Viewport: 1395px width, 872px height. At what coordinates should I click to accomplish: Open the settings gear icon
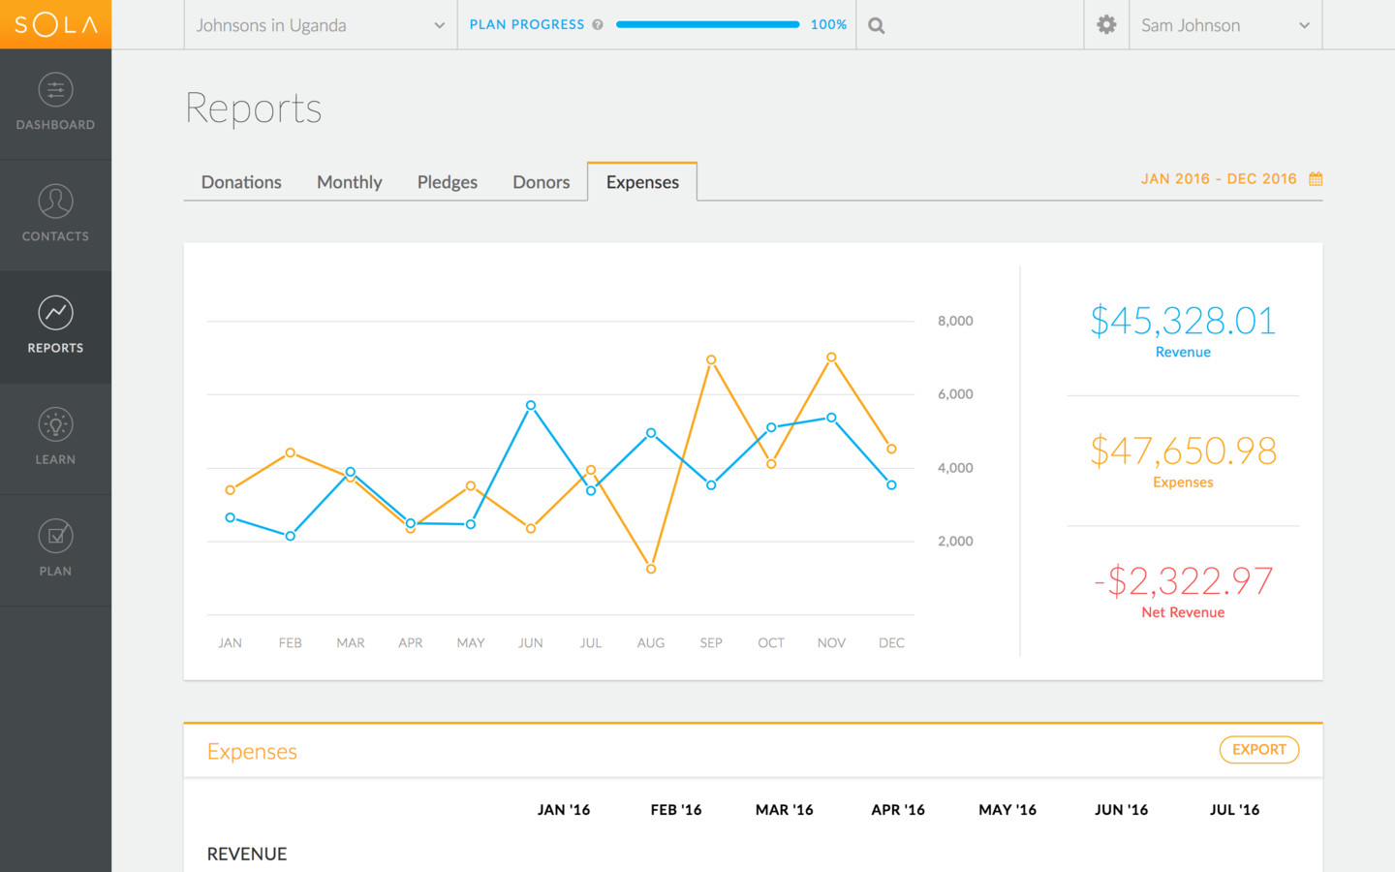tap(1105, 24)
